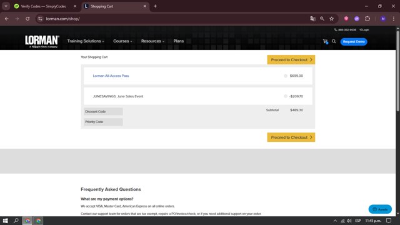Click the second Chrome taskbar icon
The width and height of the screenshot is (400, 225).
(x=38, y=221)
